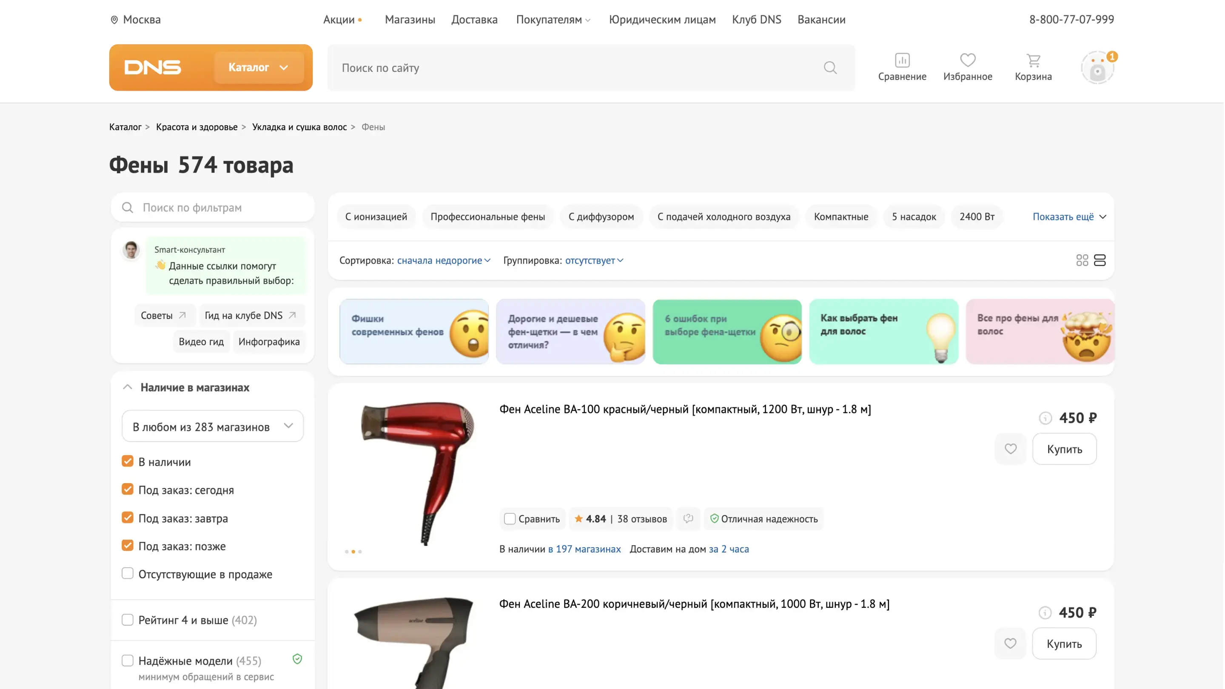Image resolution: width=1225 pixels, height=689 pixels.
Task: Click the search magnifier in site search bar
Action: coord(830,68)
